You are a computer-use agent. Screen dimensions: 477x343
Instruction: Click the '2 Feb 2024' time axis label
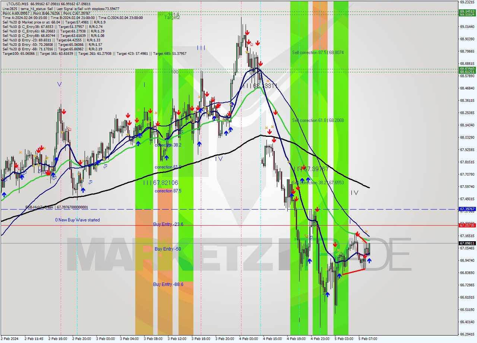10,339
